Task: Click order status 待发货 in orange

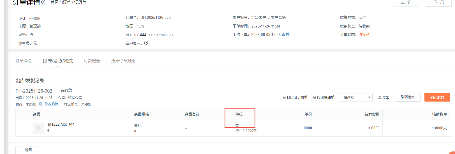Action: [364, 35]
